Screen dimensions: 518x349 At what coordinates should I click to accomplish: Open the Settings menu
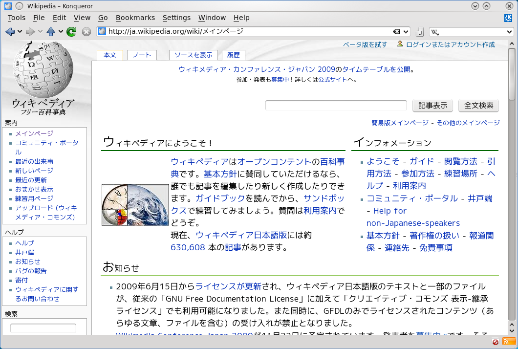point(176,18)
